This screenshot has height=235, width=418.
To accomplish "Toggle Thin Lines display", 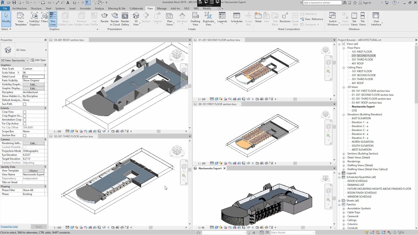I will tap(53, 19).
